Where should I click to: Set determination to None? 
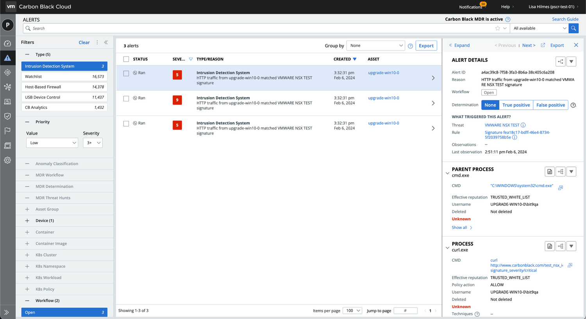click(490, 105)
